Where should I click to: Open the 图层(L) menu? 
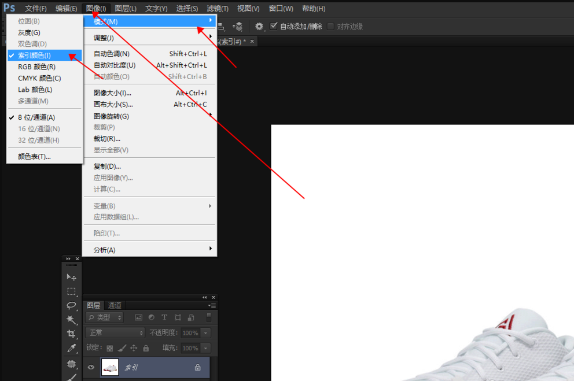pyautogui.click(x=126, y=9)
